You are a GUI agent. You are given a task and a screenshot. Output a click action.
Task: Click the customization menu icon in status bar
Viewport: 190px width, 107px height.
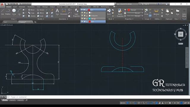189,103
